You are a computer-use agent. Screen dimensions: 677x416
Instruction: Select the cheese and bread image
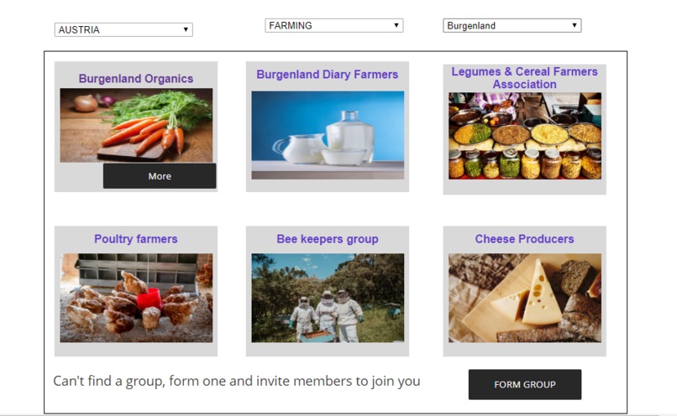[x=525, y=298]
